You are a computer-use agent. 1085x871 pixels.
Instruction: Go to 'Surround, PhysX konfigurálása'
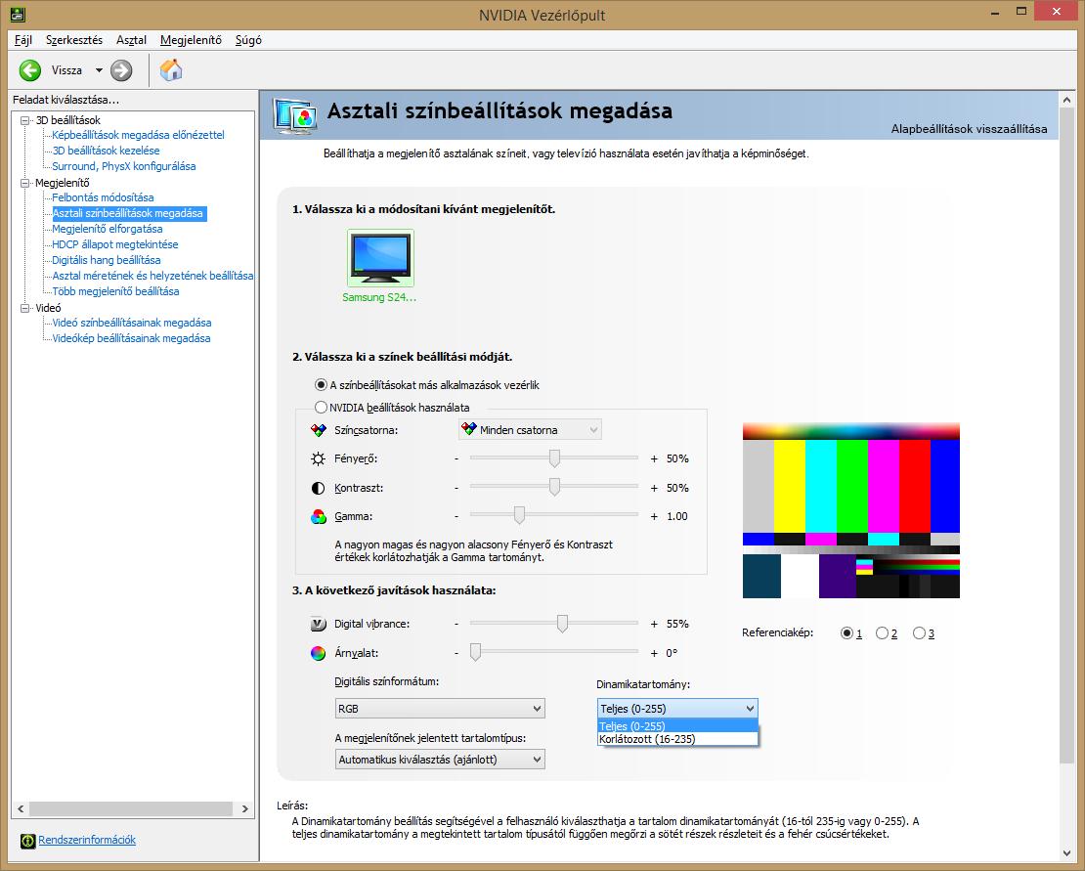point(124,166)
